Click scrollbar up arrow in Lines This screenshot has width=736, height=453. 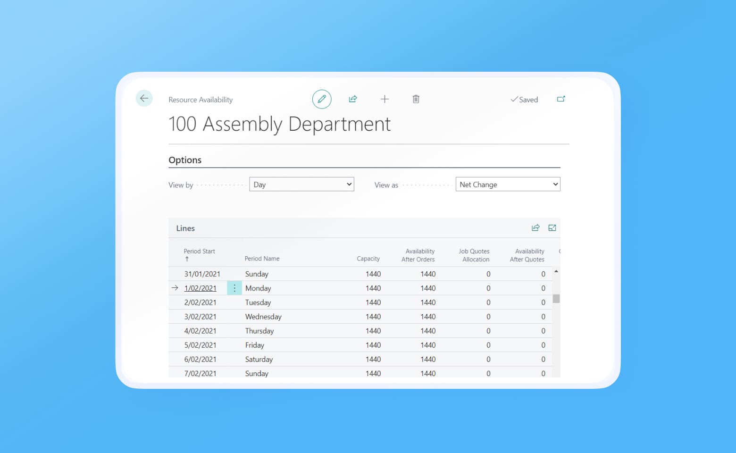(556, 271)
